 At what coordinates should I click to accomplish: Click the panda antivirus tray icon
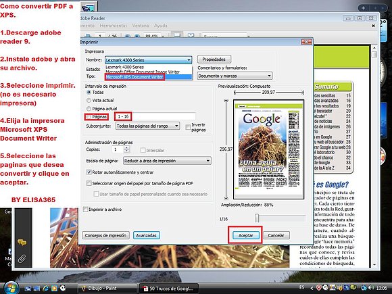coord(325,288)
